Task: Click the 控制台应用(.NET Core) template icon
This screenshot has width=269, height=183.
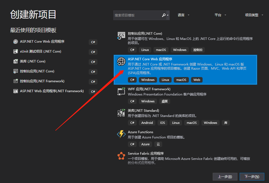Action: 121,36
